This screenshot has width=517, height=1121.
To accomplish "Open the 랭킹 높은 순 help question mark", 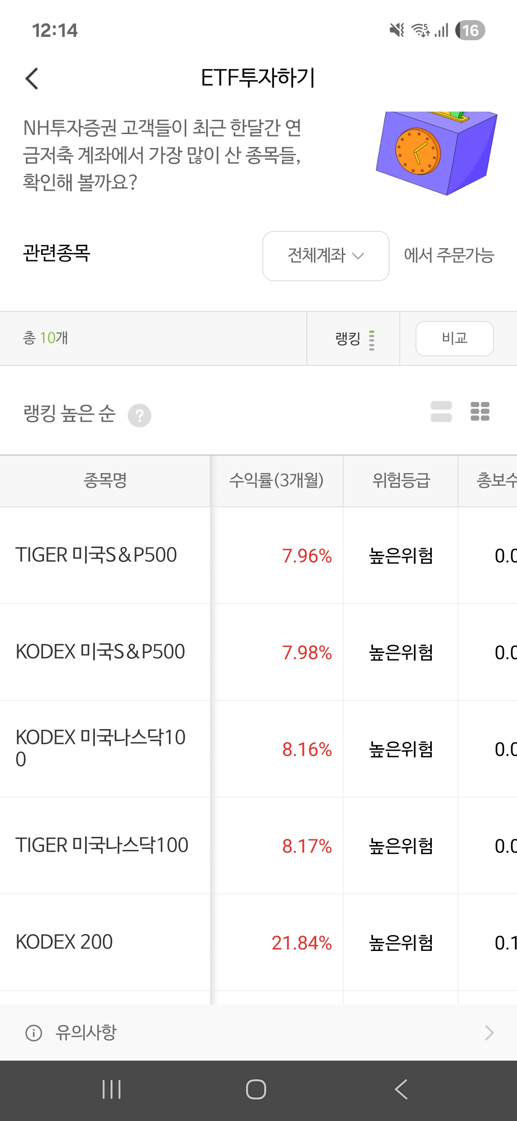I will (139, 415).
